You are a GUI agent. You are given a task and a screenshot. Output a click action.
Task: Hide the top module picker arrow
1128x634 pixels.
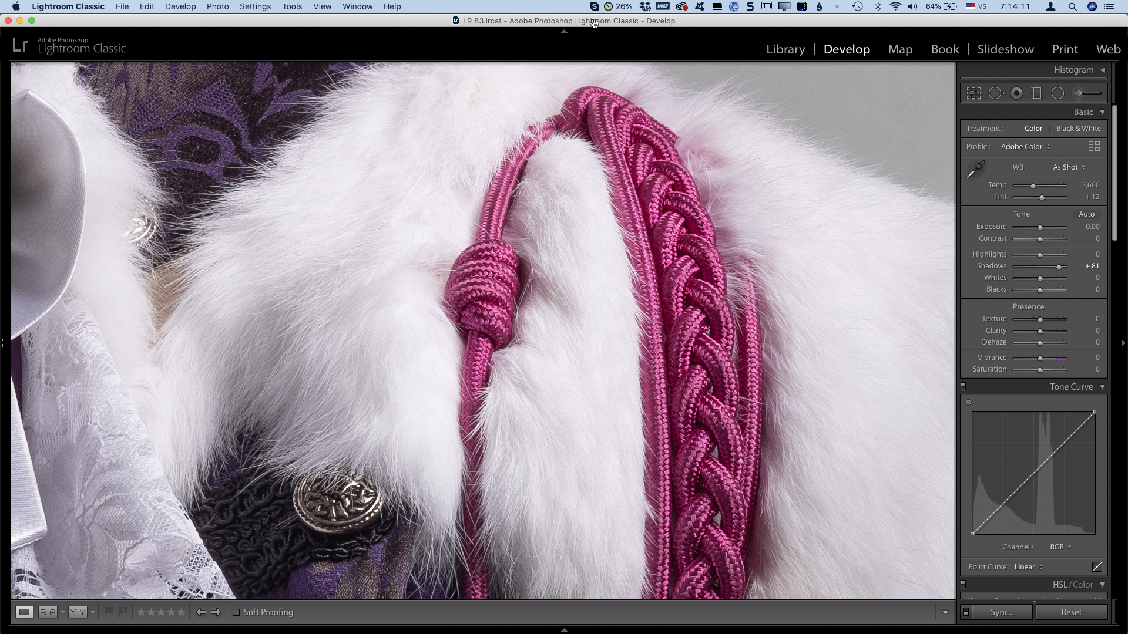point(564,32)
